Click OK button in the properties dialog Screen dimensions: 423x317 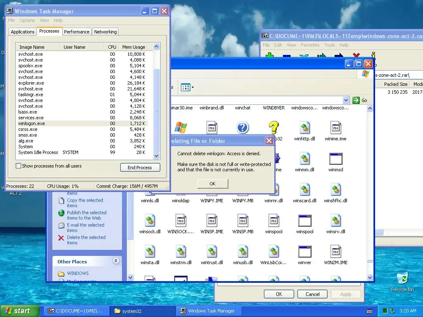[279, 294]
